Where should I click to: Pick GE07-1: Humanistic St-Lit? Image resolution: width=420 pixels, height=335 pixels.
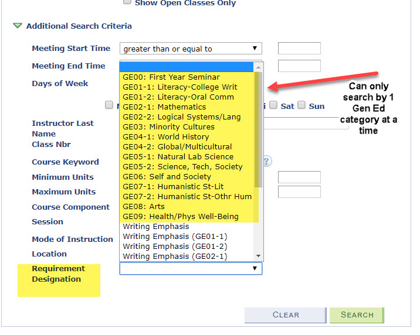click(187, 186)
